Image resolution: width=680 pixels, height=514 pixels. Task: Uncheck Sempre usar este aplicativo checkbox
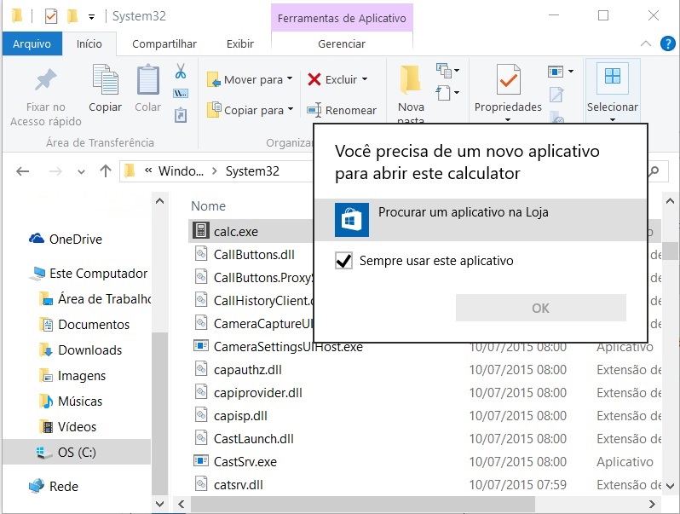coord(343,260)
